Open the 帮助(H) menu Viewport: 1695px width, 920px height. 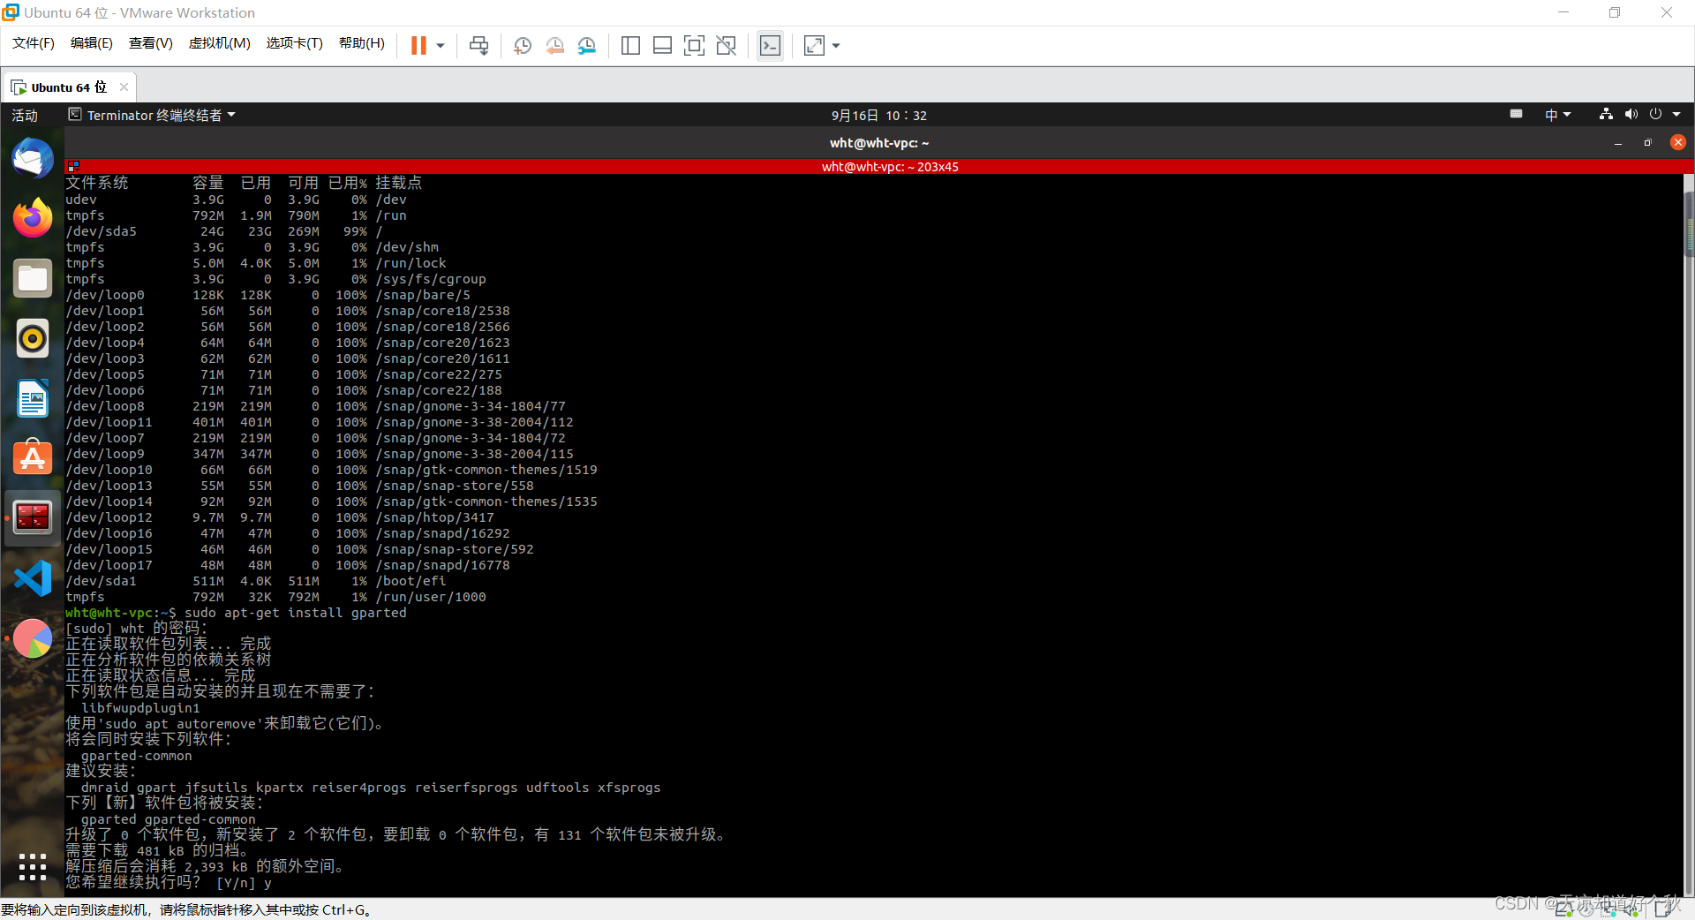(x=362, y=43)
